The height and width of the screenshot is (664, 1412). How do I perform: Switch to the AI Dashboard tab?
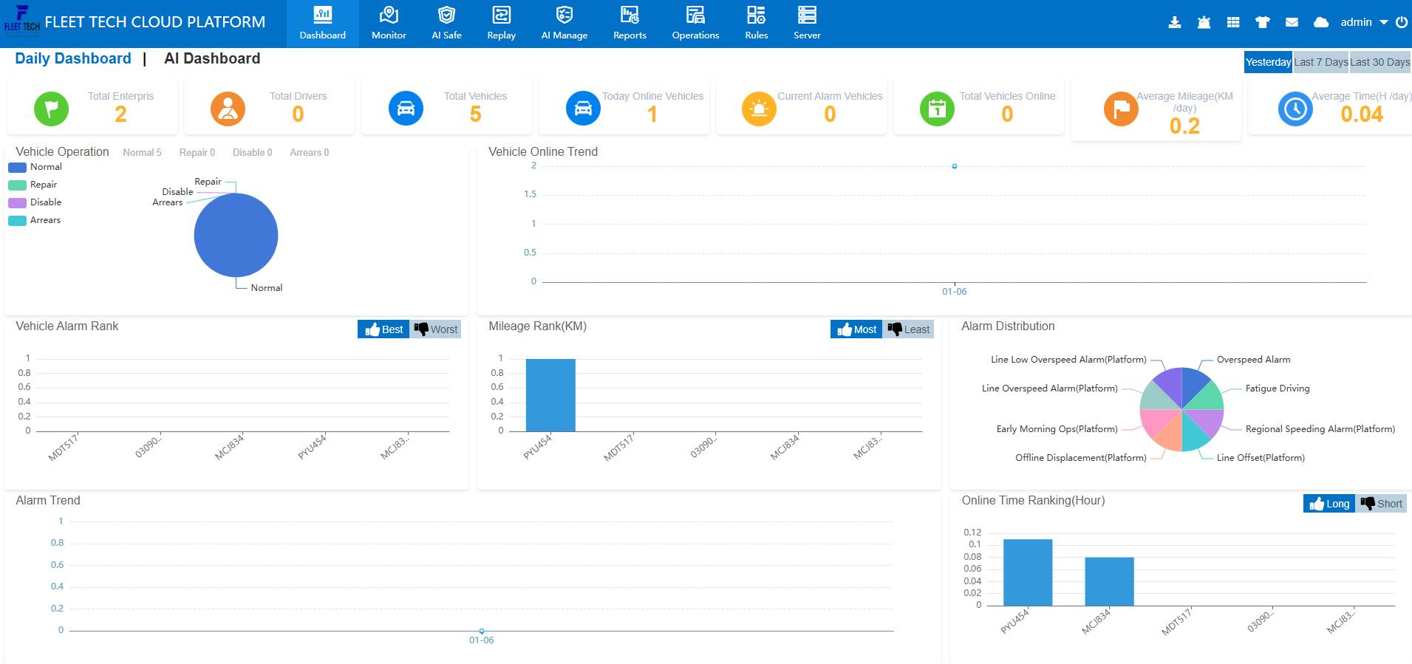click(212, 58)
